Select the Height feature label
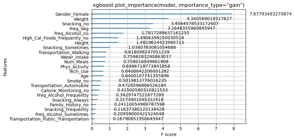 [82, 43]
